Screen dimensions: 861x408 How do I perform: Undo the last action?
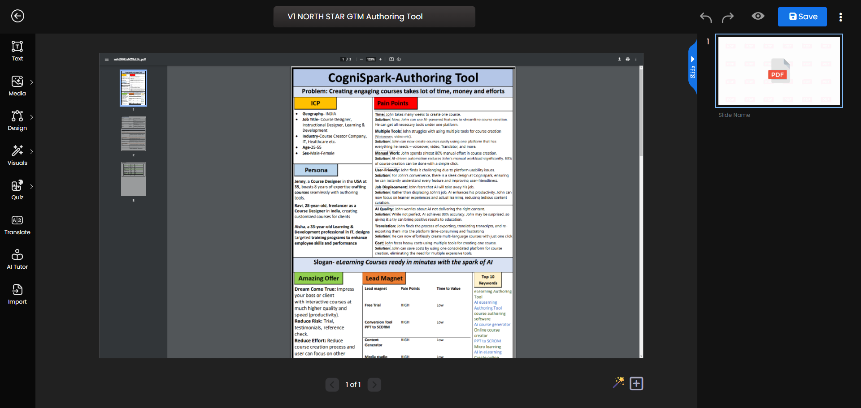coord(706,17)
